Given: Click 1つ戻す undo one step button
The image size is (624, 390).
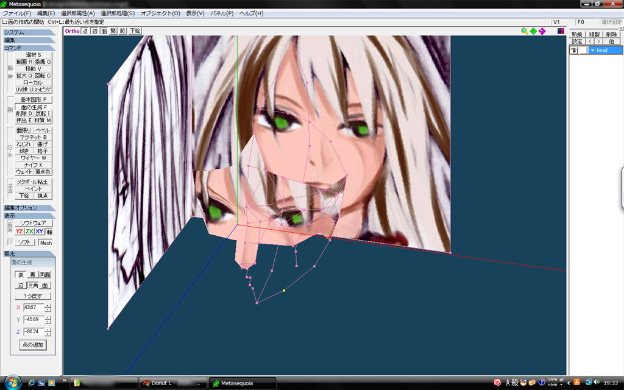Looking at the screenshot, I should [33, 296].
